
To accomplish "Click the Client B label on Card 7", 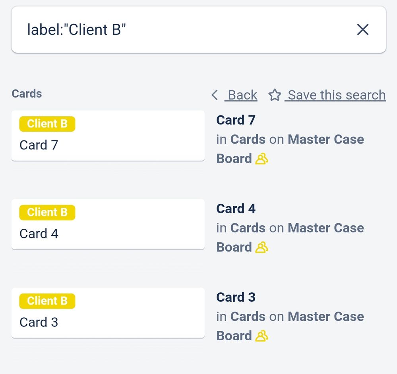I will point(47,124).
